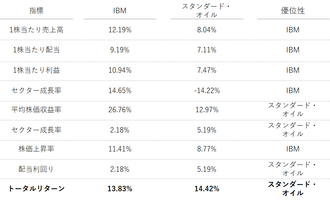This screenshot has width=330, height=202.
Task: Select the 10.94% cell
Action: [x=120, y=70]
